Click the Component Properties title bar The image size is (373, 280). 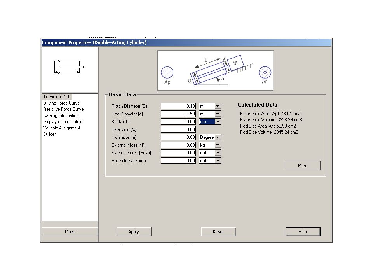tap(186, 42)
